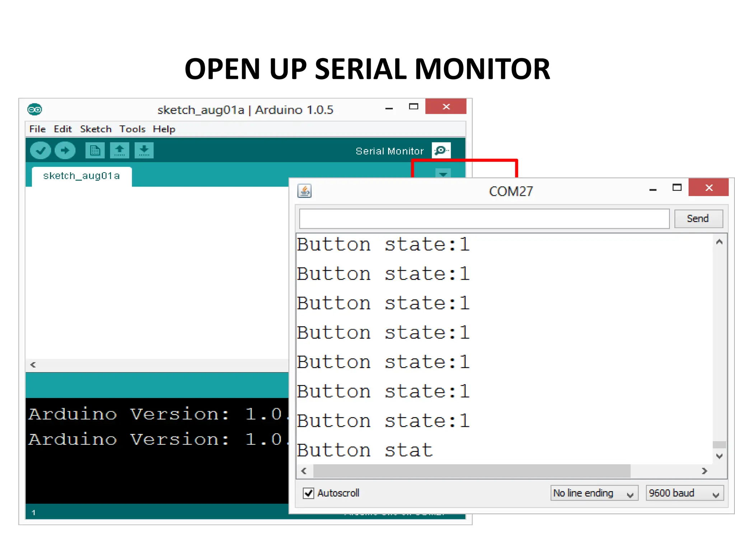Click the serial monitor horizontal scrollbar

471,471
